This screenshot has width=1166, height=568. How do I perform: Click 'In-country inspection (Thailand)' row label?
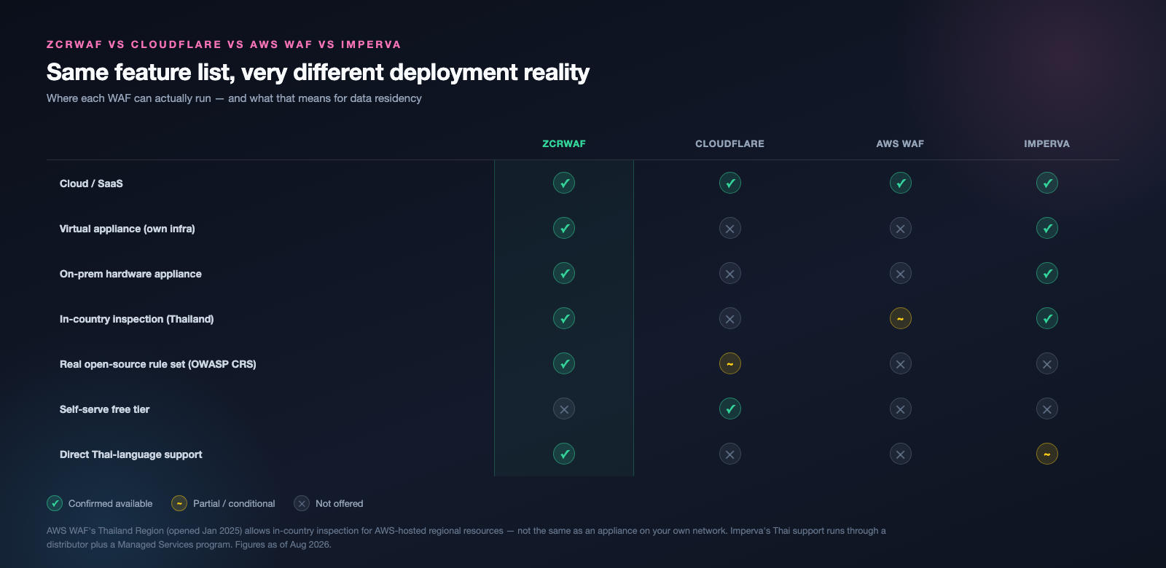point(137,319)
